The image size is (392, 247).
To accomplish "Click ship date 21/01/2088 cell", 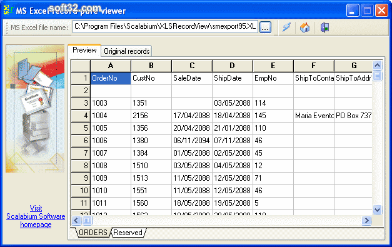I will coord(233,128).
